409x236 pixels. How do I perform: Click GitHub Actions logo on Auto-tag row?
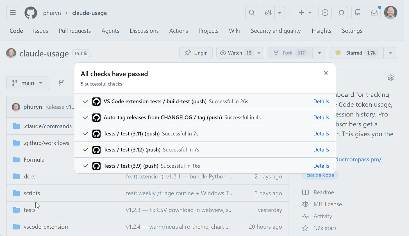(96, 117)
